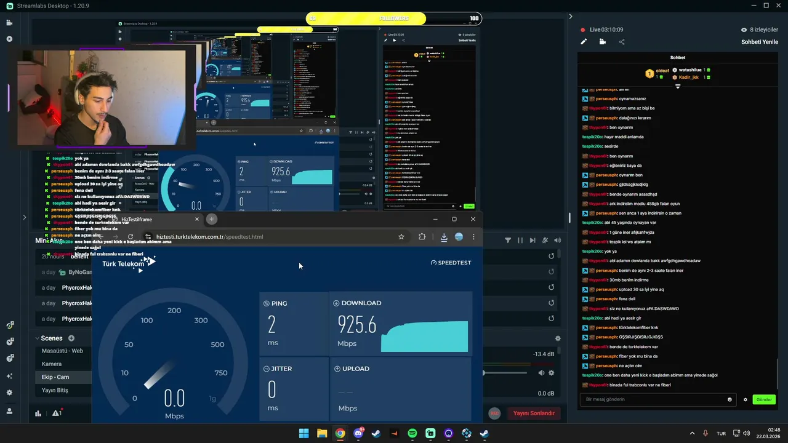The image size is (788, 443).
Task: Bookmark the page with star icon
Action: click(401, 236)
